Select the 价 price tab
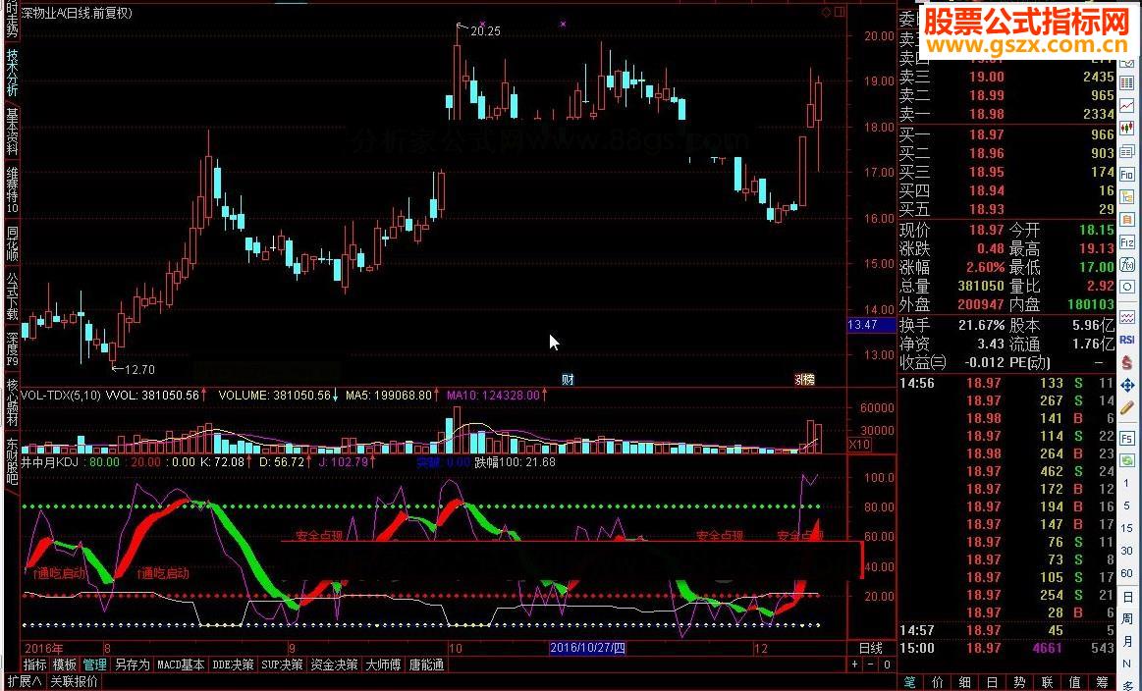The width and height of the screenshot is (1142, 691). (x=938, y=682)
